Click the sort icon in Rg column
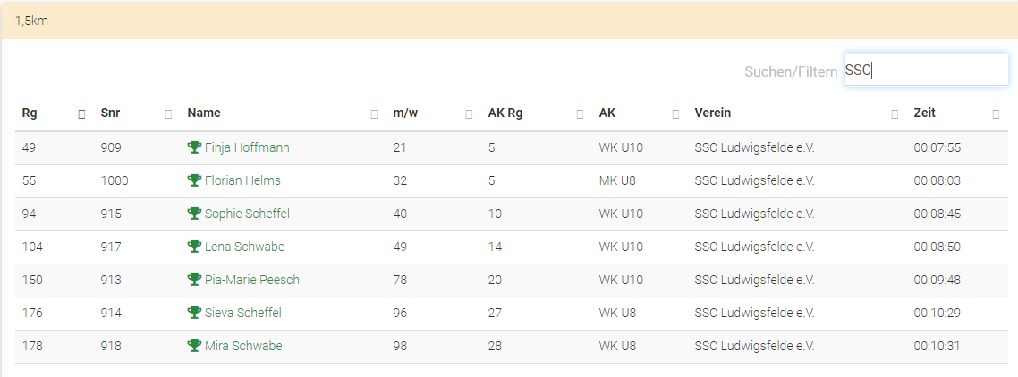Viewport: 1018px width, 377px height. click(x=81, y=114)
